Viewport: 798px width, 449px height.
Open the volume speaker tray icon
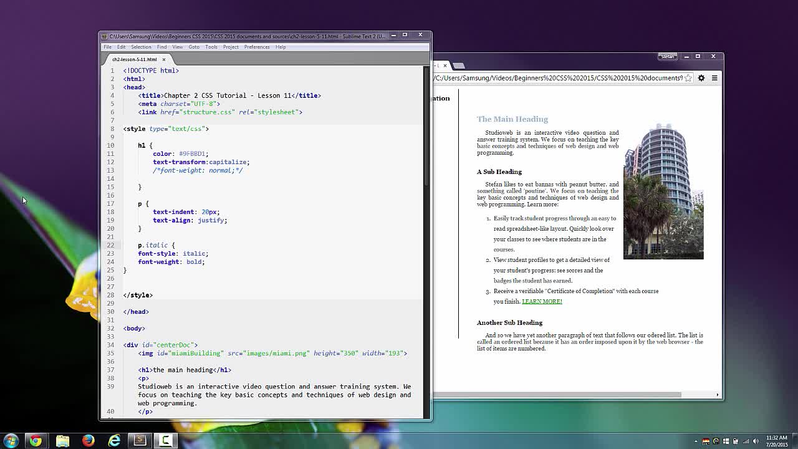(756, 442)
